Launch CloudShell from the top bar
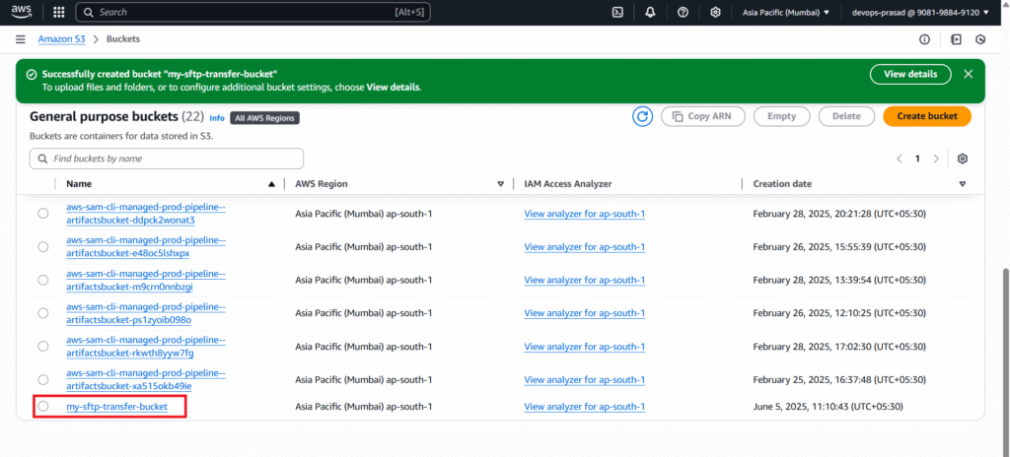1010x457 pixels. coord(617,12)
